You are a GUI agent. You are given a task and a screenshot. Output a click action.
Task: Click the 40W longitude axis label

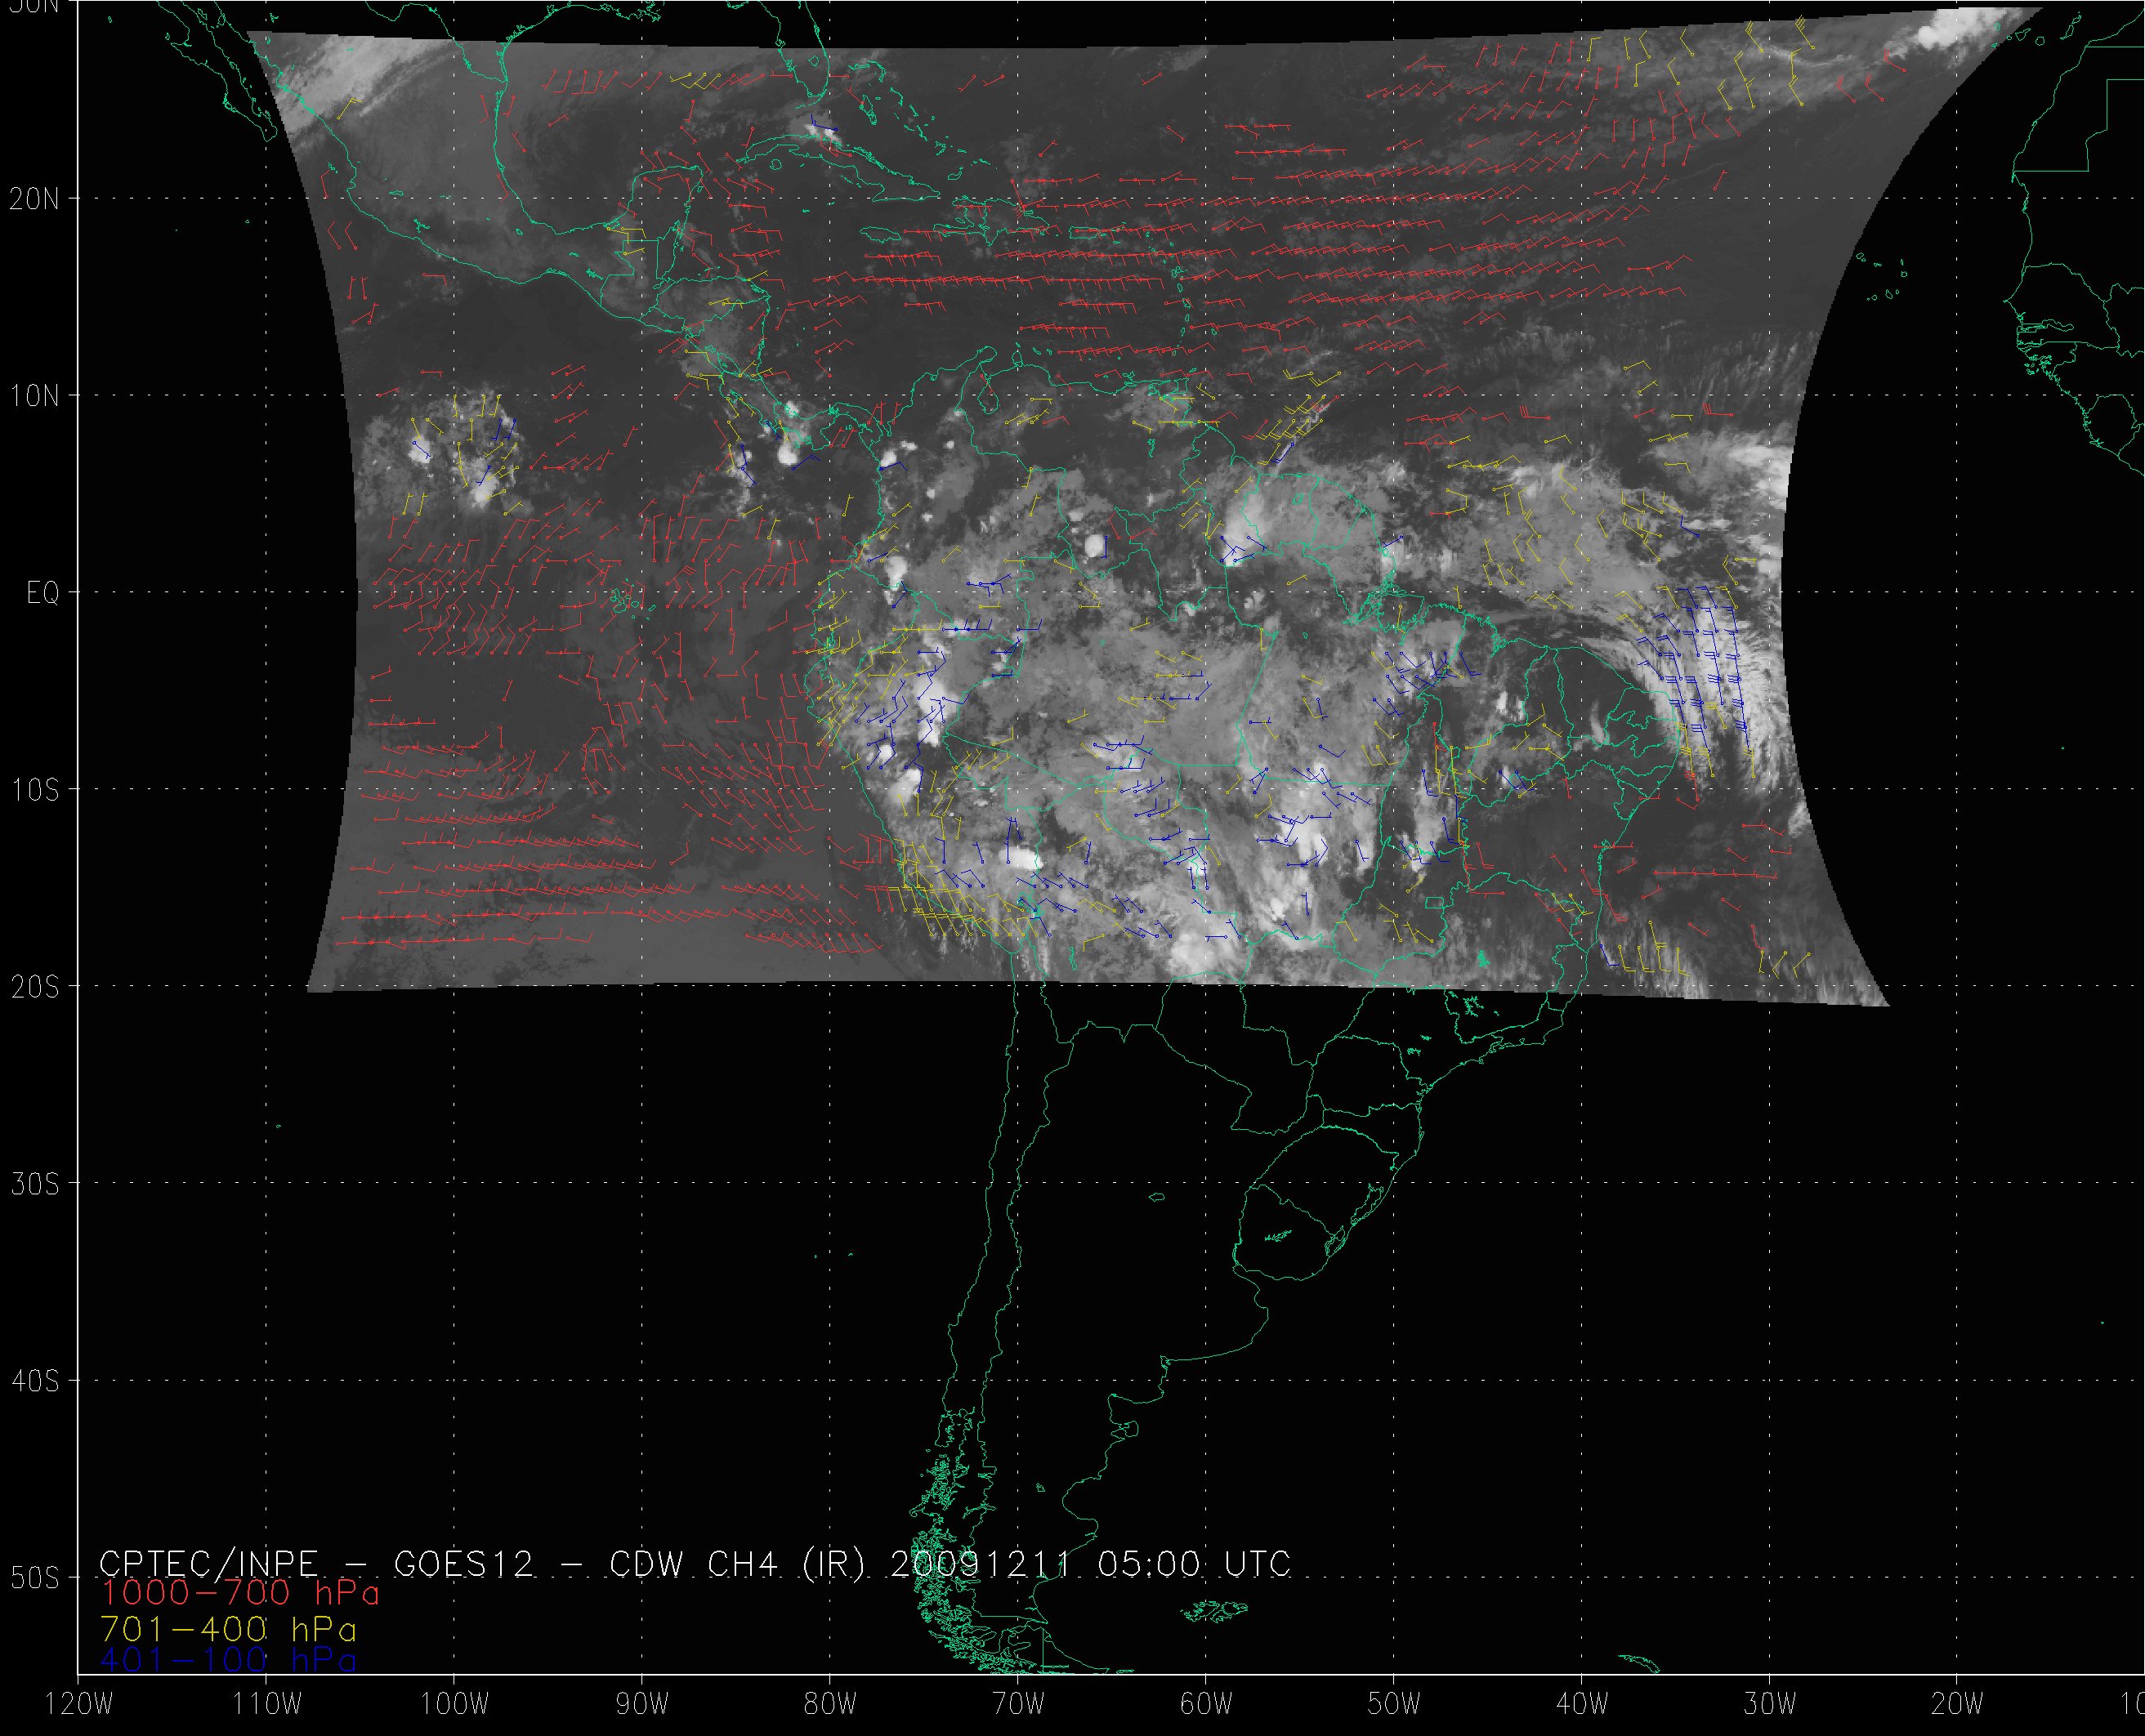click(x=1582, y=1705)
